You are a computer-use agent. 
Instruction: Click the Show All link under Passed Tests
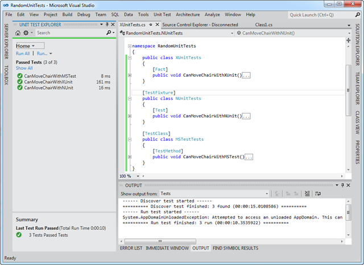click(x=24, y=68)
